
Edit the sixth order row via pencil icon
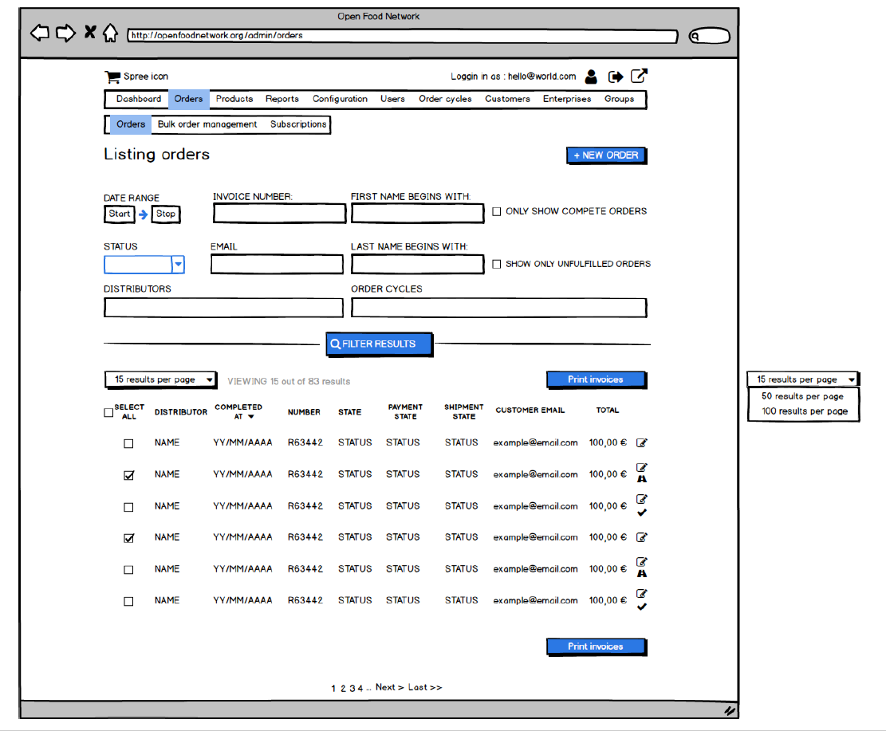(x=642, y=594)
